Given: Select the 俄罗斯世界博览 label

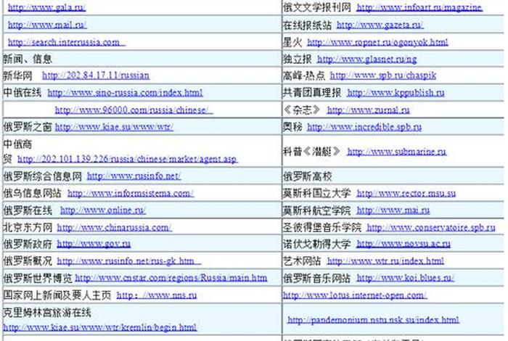Looking at the screenshot, I should pos(38,278).
